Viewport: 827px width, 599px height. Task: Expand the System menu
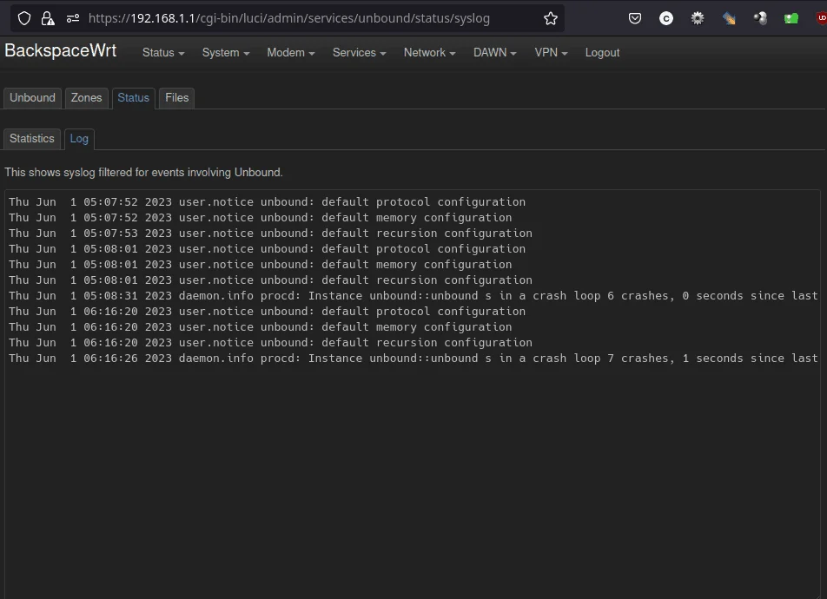(x=226, y=53)
